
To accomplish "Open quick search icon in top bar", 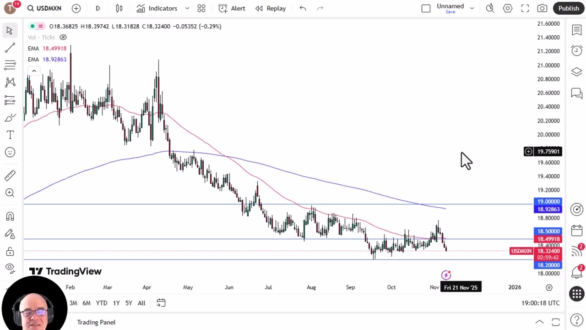I will coord(490,8).
